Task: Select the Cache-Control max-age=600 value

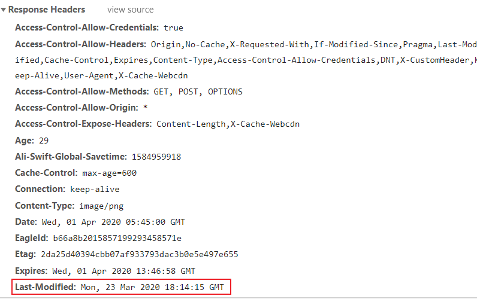Action: (x=110, y=173)
